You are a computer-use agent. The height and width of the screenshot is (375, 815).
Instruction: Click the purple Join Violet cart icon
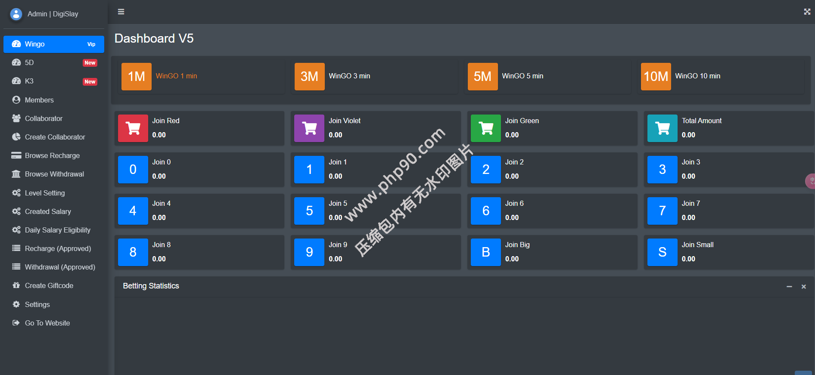[x=309, y=128]
